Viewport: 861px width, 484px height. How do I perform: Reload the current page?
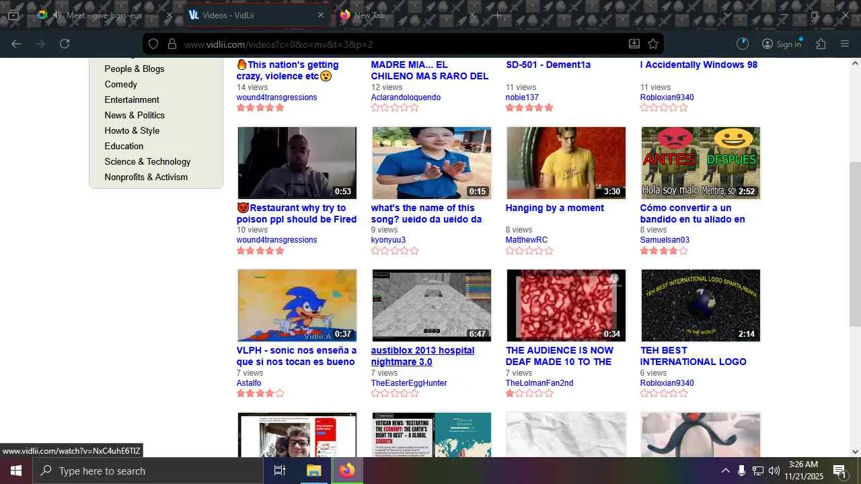(65, 44)
